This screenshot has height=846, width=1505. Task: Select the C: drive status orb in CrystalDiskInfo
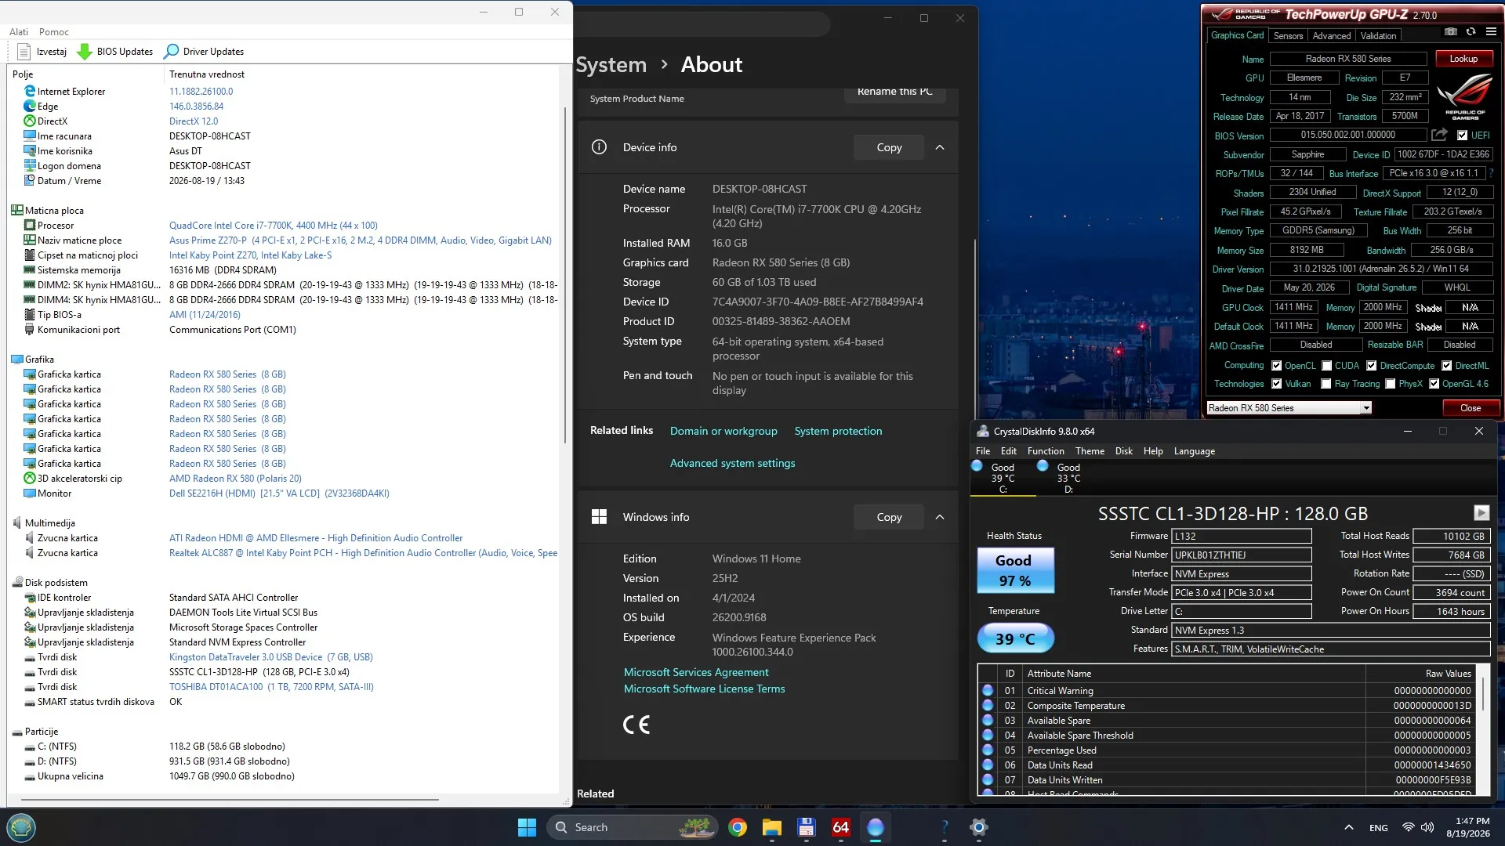977,466
